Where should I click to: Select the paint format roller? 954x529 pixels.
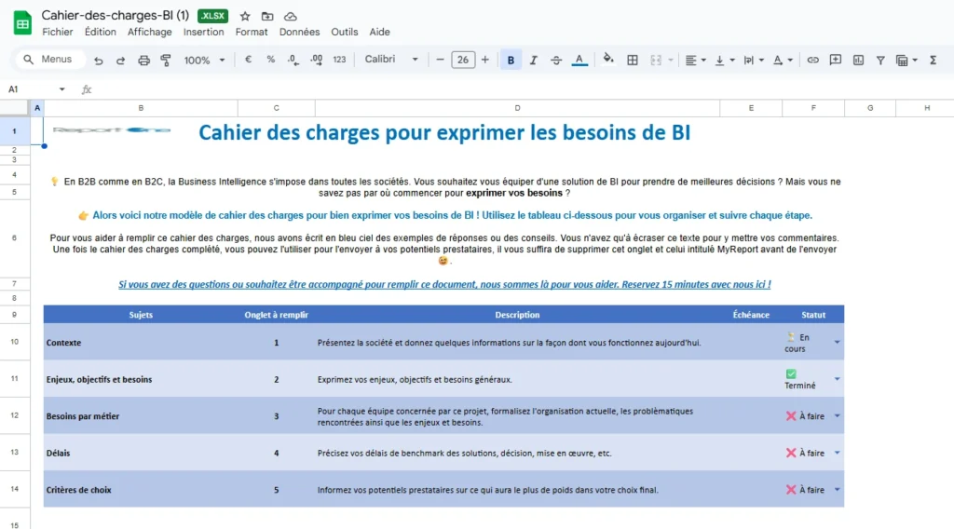166,60
